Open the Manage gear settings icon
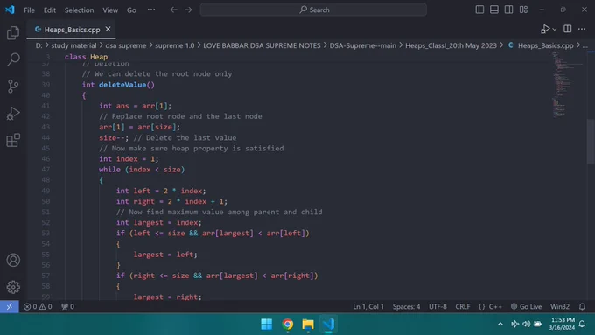Screen dimensions: 595x335 [13, 287]
